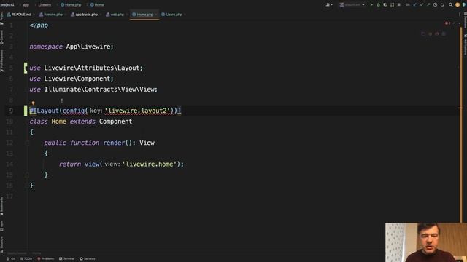The image size is (467, 262).
Task: Click the Debug bug icon
Action: [x=378, y=5]
